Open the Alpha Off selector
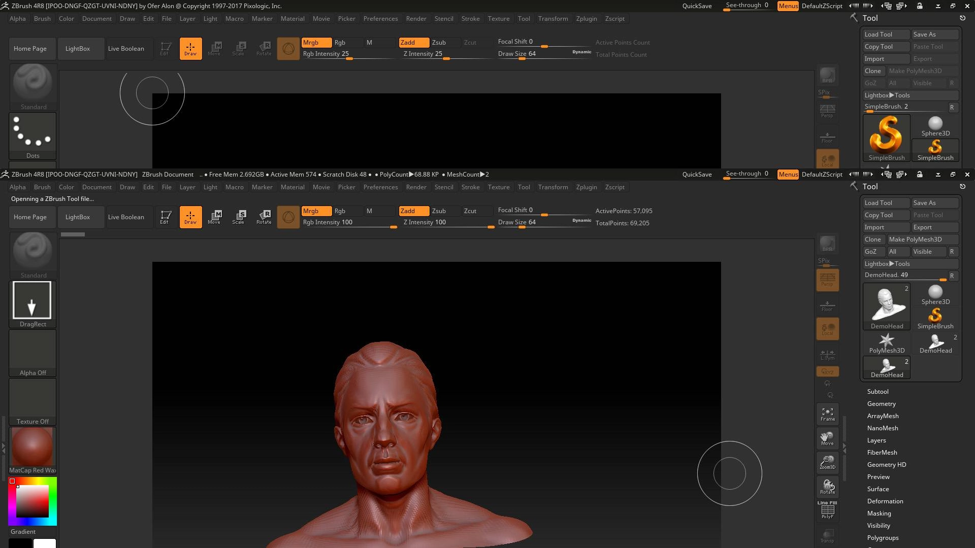Screen dimensions: 975x548 tap(32, 353)
